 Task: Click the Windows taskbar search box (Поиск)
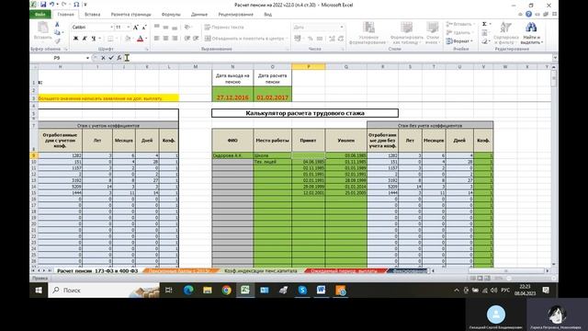pos(104,291)
